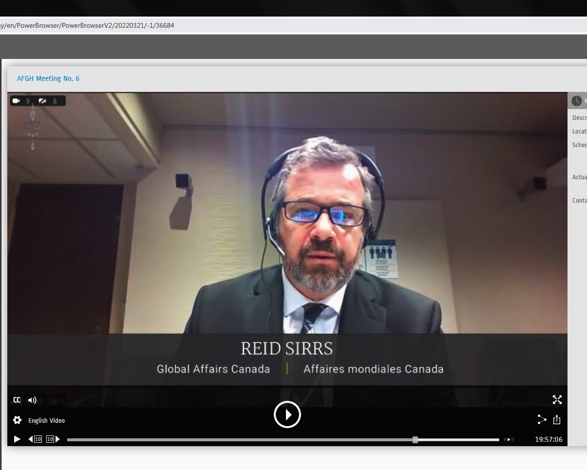Screen dimensions: 587x470
Task: Click the crossed-out camera icon
Action: click(x=43, y=101)
